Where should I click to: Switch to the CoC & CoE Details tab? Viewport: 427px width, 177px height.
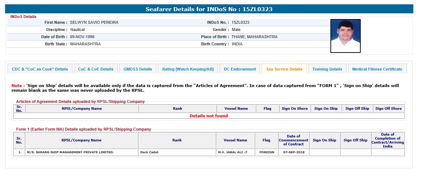(95, 69)
